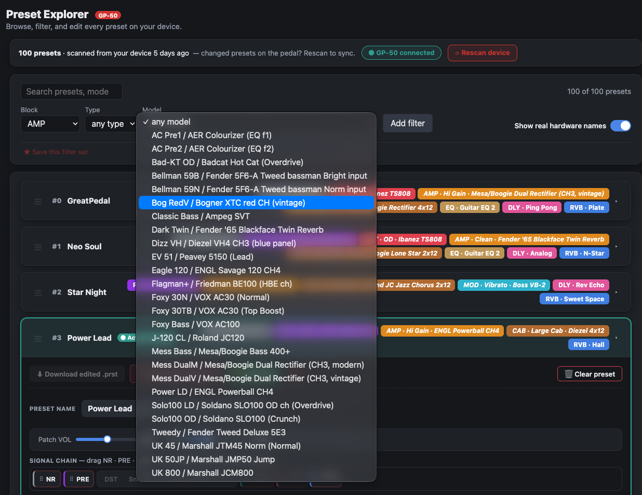Open the Block dropdown set to AMP
This screenshot has width=642, height=495.
[x=50, y=124]
